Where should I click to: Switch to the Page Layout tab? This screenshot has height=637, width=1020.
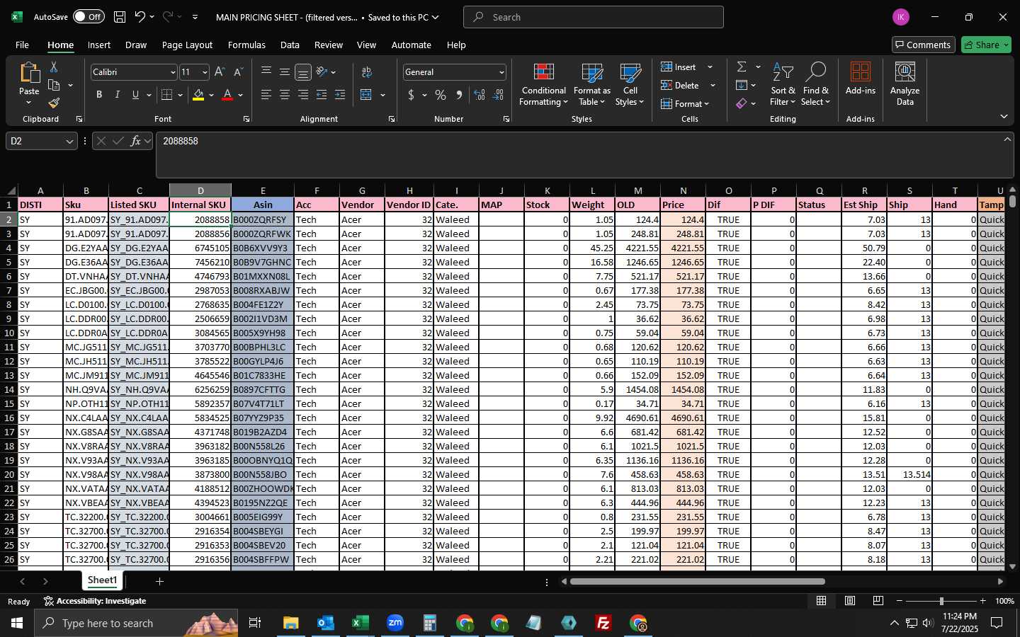187,45
